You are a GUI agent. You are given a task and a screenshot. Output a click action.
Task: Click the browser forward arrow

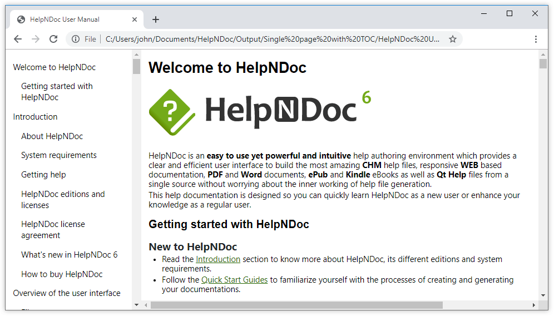coord(36,39)
